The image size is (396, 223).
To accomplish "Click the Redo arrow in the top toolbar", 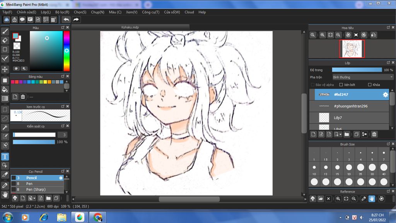I will (x=76, y=20).
